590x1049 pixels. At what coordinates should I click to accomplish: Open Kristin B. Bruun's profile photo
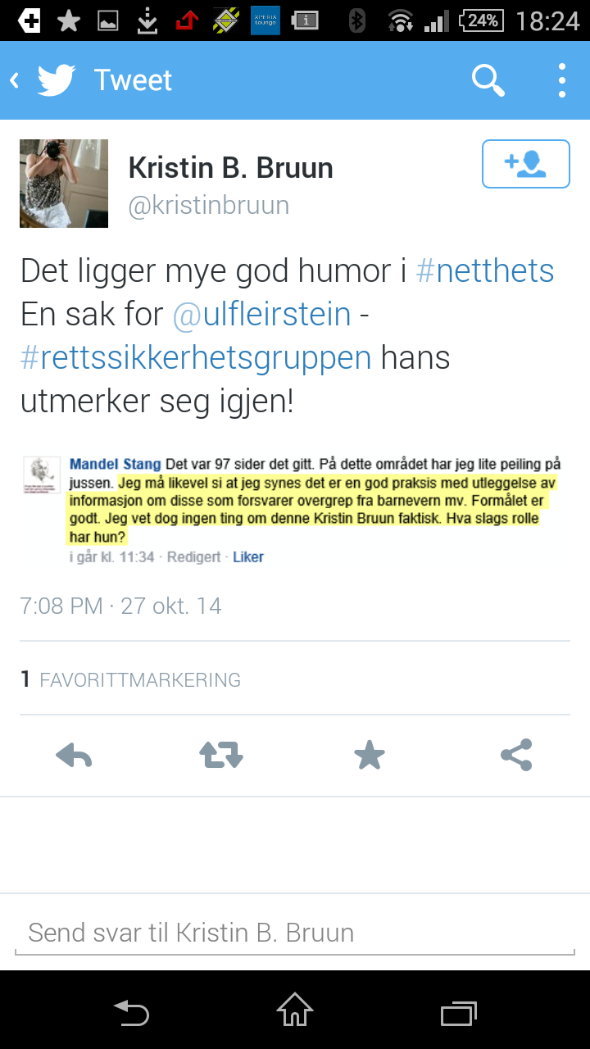pyautogui.click(x=64, y=184)
